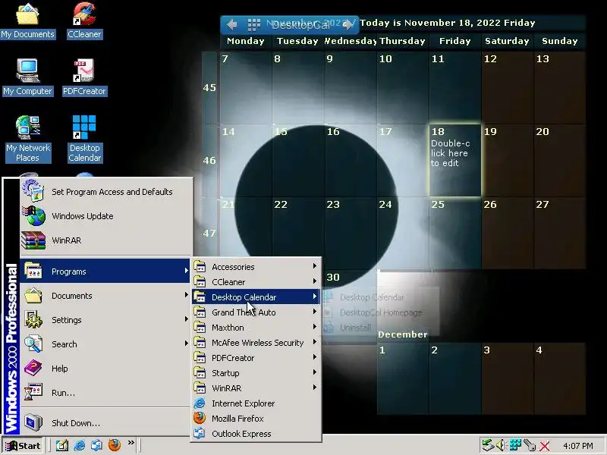Launch WinRAR from Start menu top

(107, 240)
